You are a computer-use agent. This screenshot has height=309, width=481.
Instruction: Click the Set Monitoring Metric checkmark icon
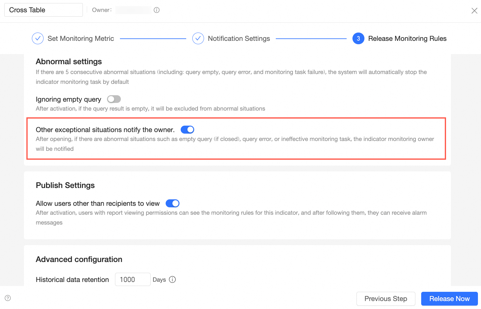pyautogui.click(x=38, y=38)
